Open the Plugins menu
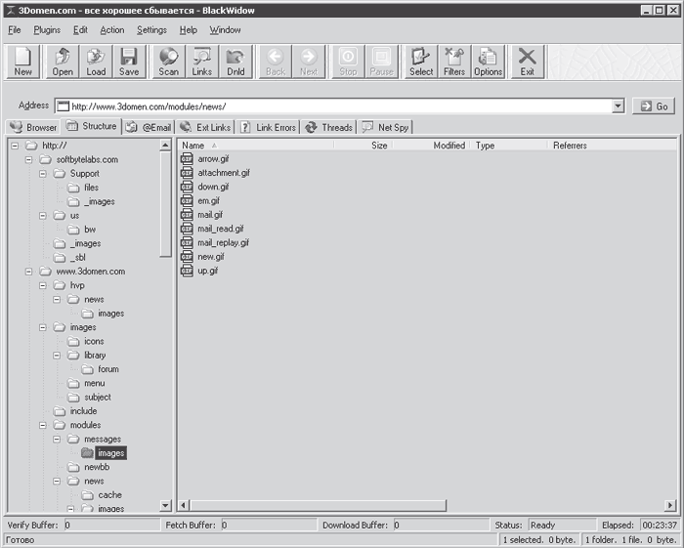Image resolution: width=684 pixels, height=548 pixels. (x=47, y=30)
